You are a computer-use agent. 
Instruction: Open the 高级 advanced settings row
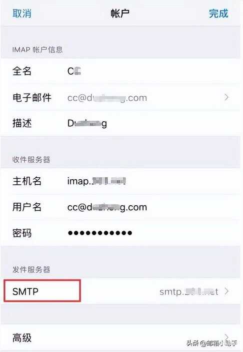point(121,337)
